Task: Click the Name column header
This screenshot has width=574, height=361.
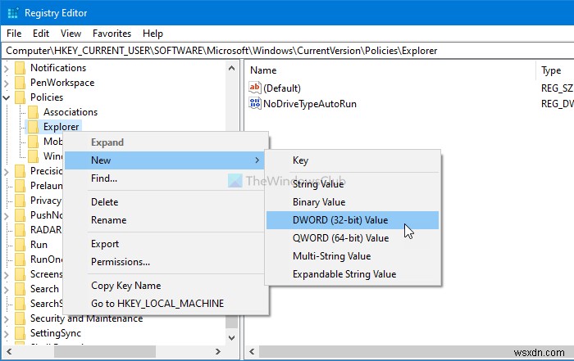Action: pyautogui.click(x=391, y=70)
